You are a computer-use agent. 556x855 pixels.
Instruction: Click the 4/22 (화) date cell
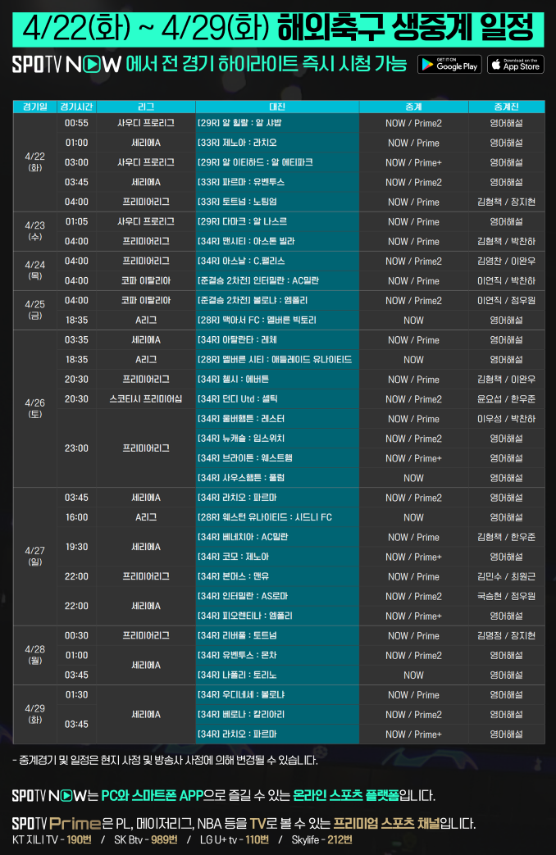pyautogui.click(x=35, y=161)
